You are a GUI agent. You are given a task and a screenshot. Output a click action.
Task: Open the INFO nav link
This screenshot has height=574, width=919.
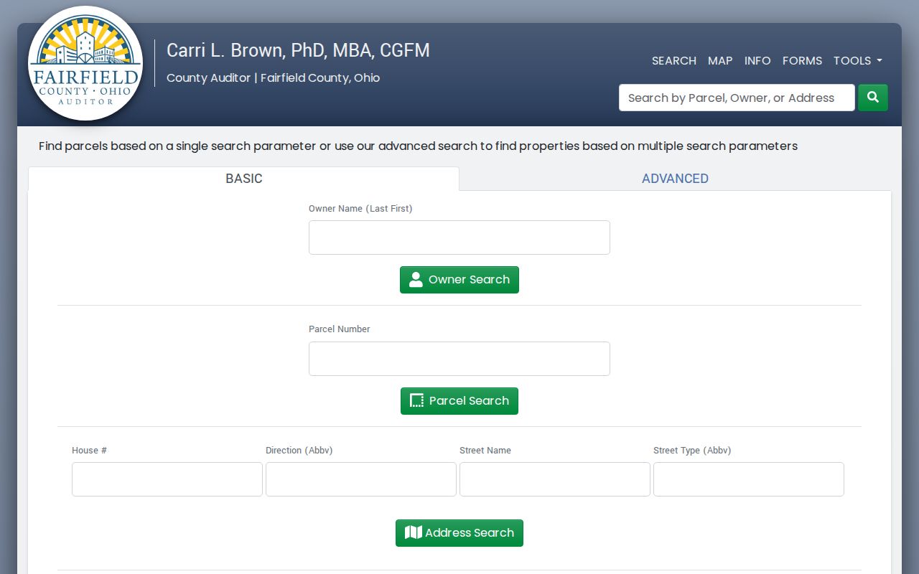757,61
